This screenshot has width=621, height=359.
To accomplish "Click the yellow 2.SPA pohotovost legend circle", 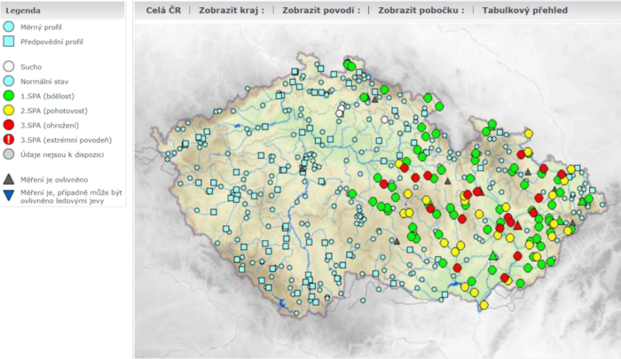I will coord(9,111).
